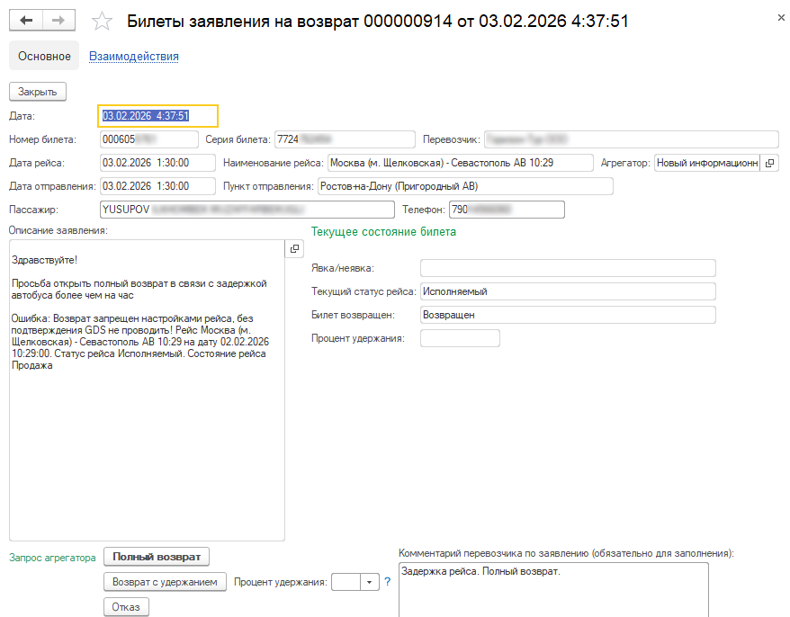Click the Возврат с удержанием button

164,582
